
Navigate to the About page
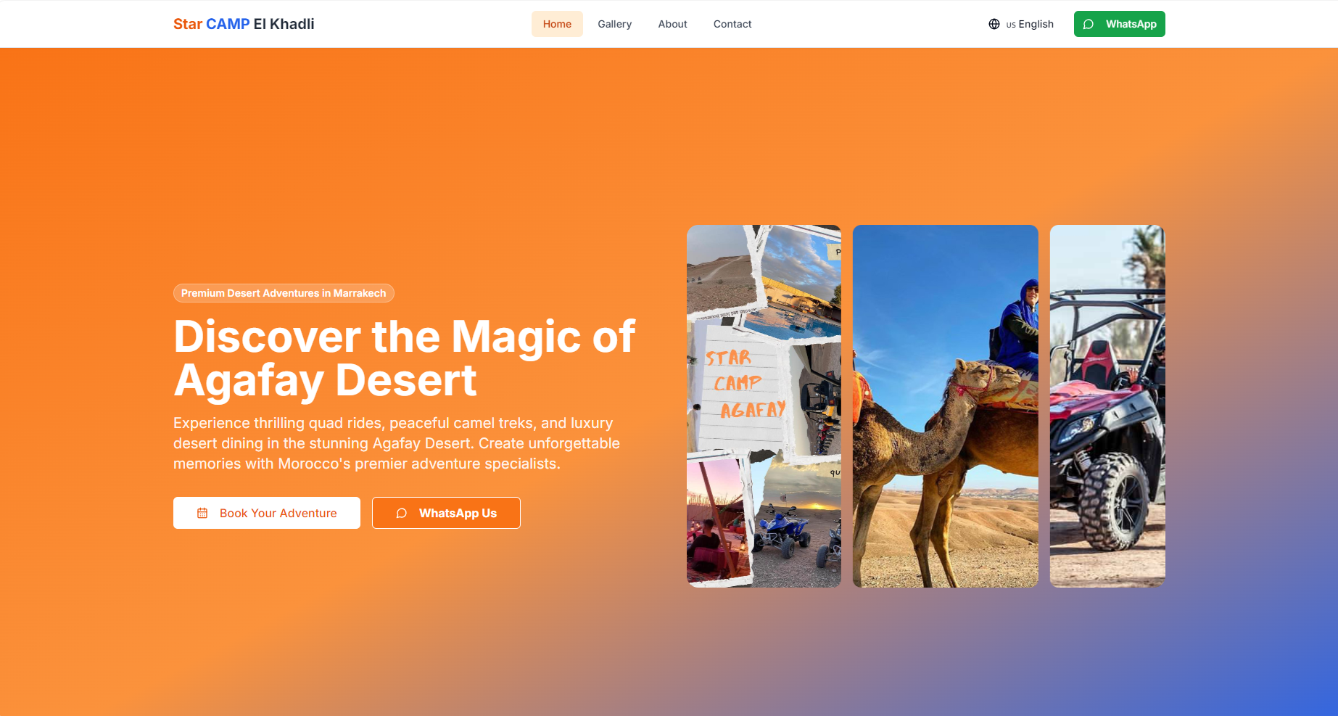click(673, 24)
